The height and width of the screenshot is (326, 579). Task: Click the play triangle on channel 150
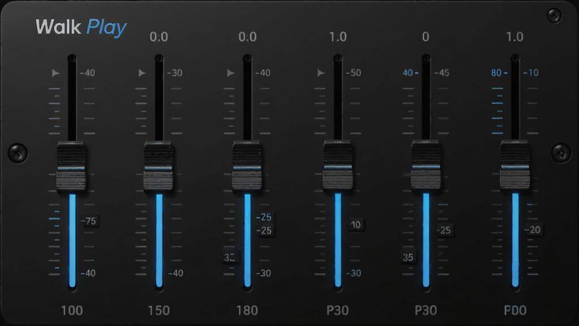tap(142, 73)
